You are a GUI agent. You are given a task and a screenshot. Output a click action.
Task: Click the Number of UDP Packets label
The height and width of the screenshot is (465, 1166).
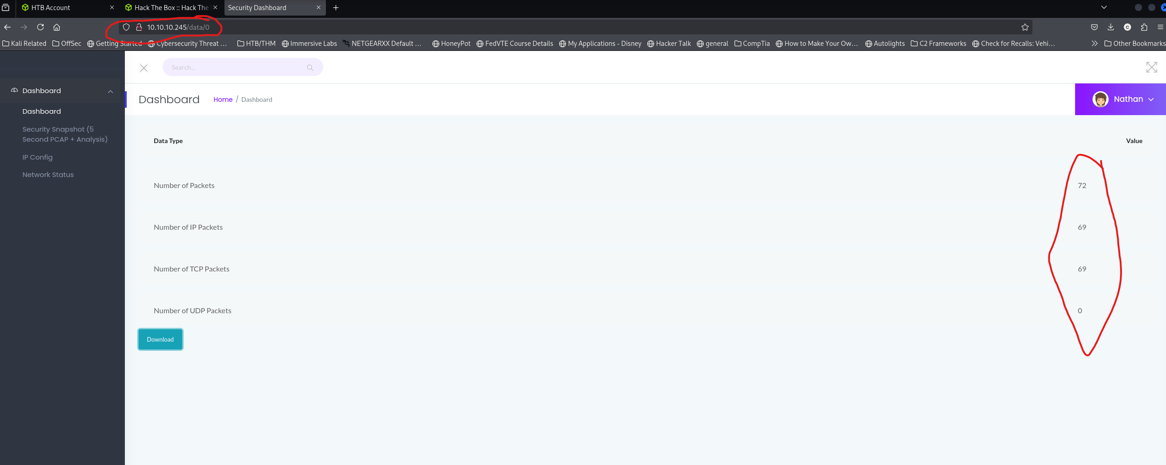(192, 310)
